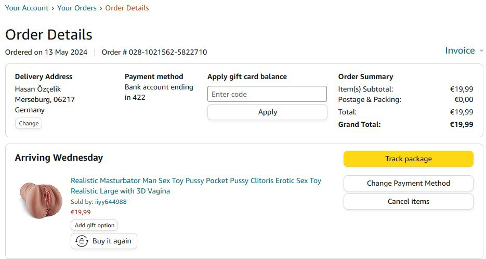
Task: Navigate to Your Orders breadcrumb
Action: click(77, 8)
